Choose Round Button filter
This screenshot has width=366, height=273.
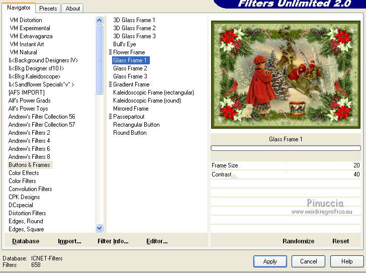pyautogui.click(x=130, y=133)
